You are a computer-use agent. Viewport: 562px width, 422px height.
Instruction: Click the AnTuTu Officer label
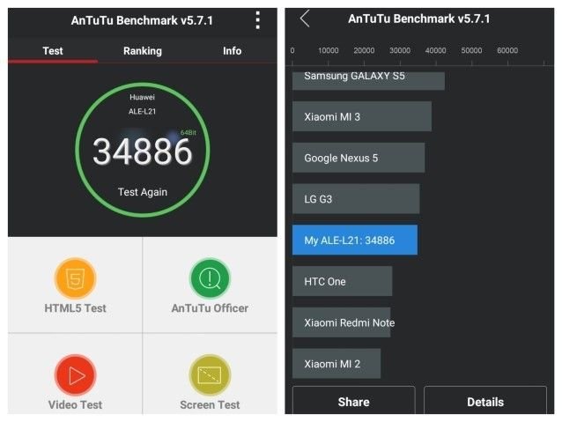pyautogui.click(x=210, y=308)
